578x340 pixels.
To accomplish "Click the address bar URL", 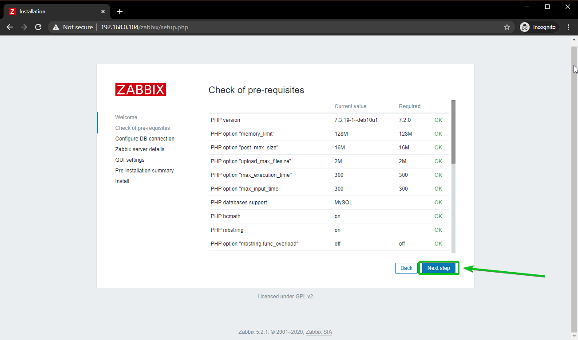I will click(x=144, y=27).
